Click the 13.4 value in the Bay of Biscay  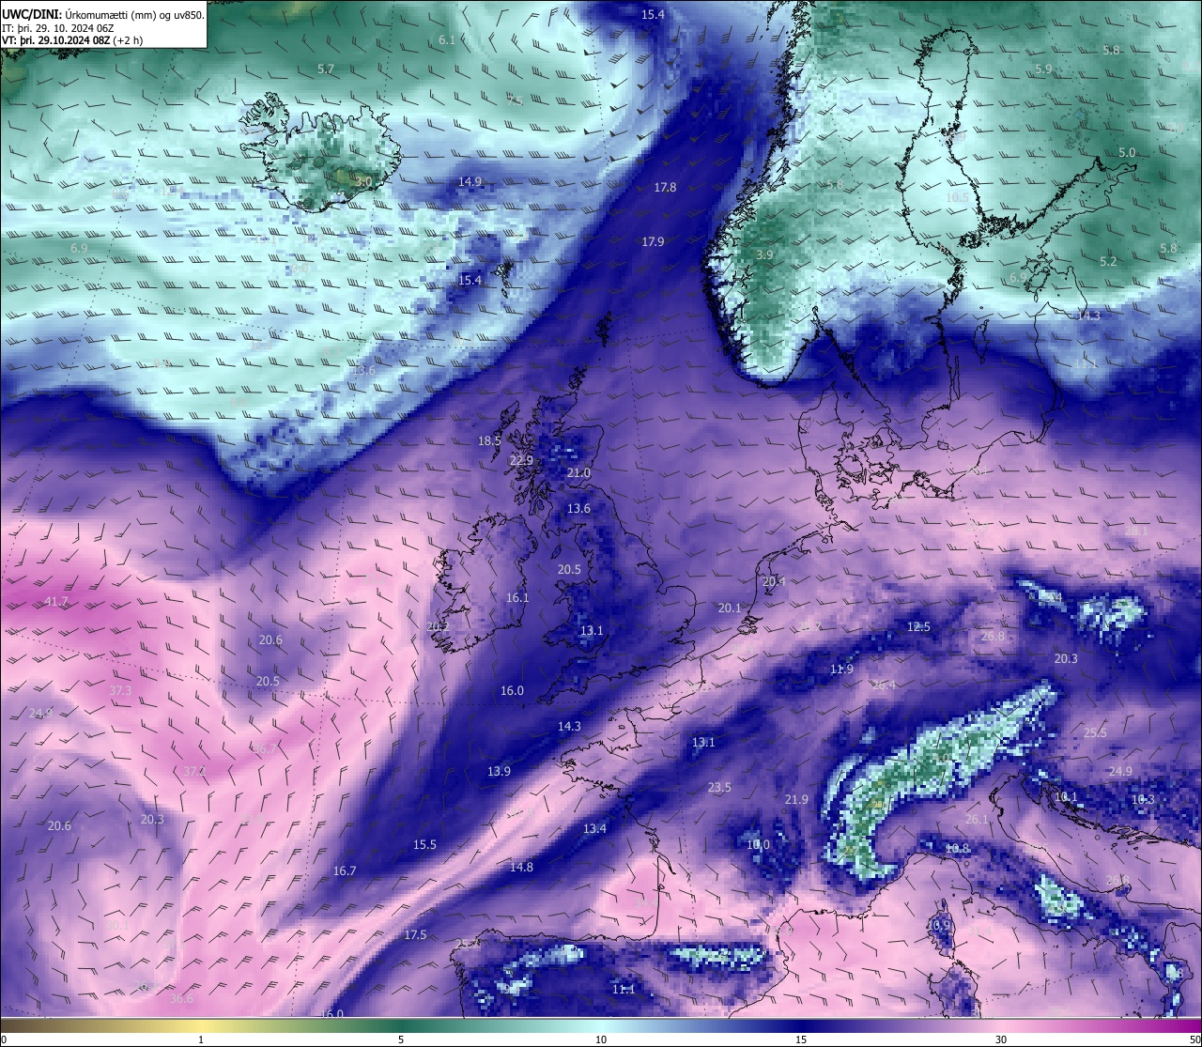click(594, 828)
